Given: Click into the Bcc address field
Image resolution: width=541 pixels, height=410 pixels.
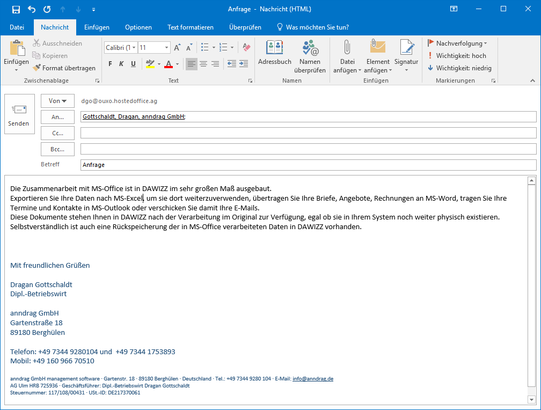Looking at the screenshot, I should click(x=309, y=149).
